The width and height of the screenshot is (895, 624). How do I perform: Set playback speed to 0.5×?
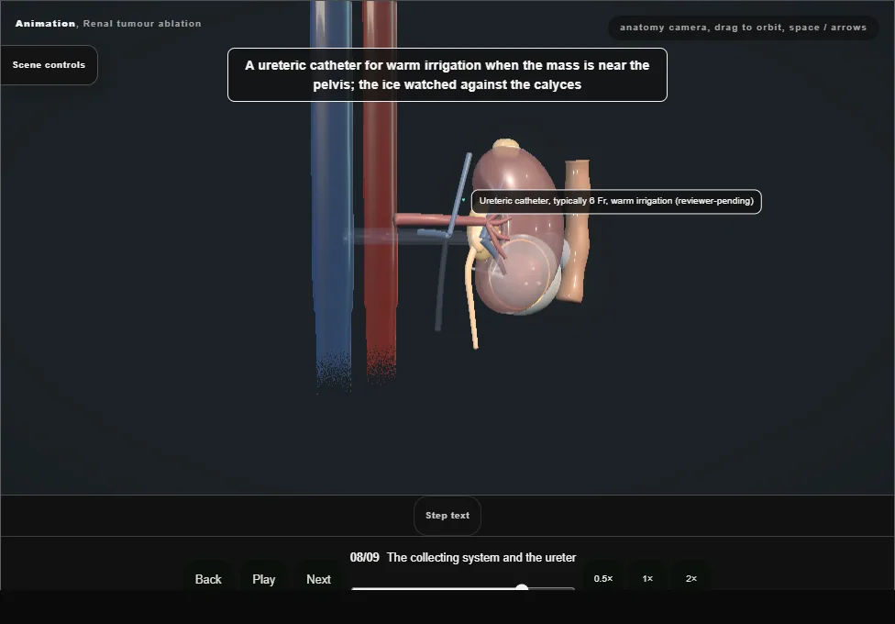tap(603, 578)
